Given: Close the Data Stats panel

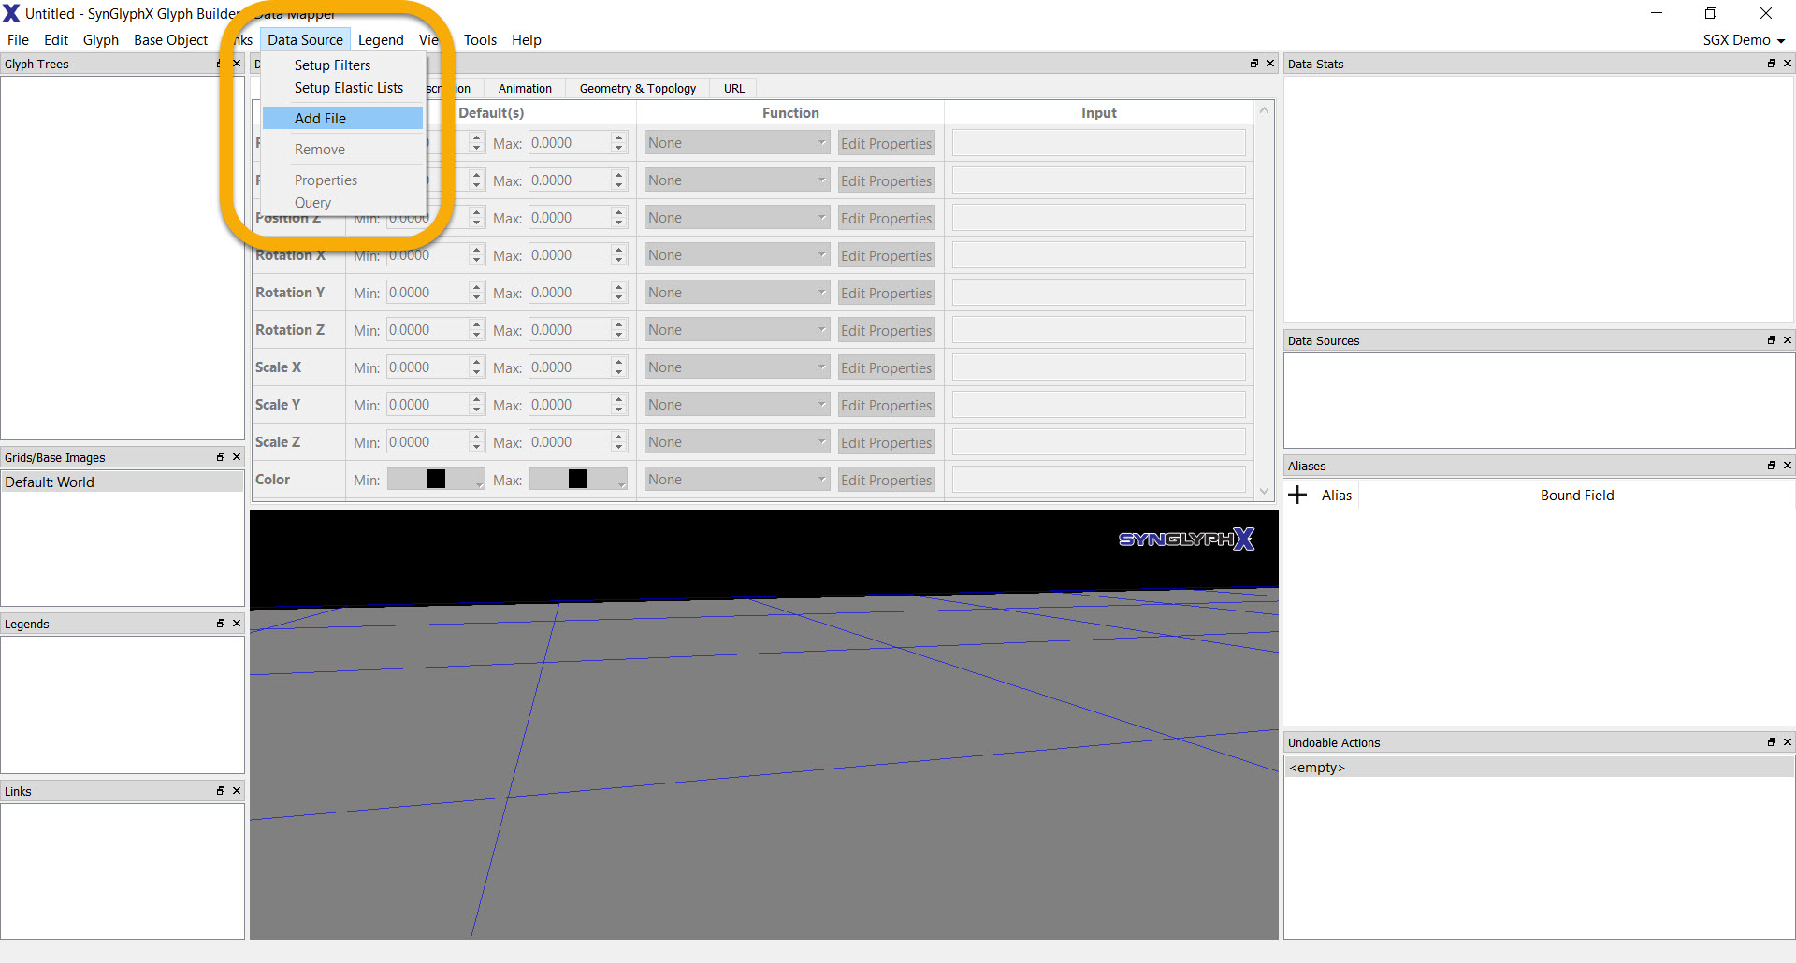Looking at the screenshot, I should (1788, 64).
